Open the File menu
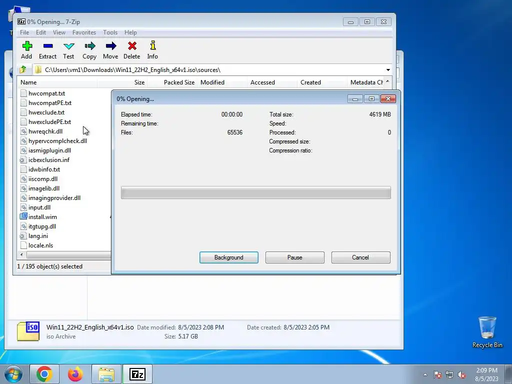 24,32
